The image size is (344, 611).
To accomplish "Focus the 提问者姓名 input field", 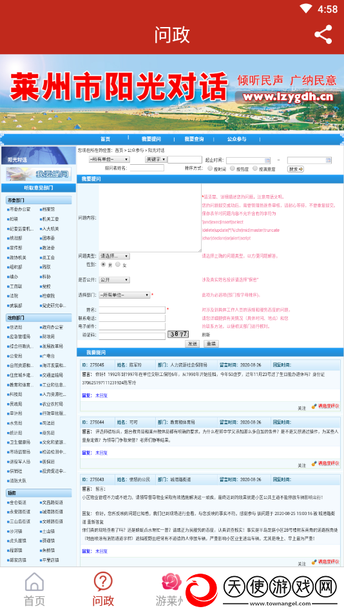I will click(x=147, y=168).
